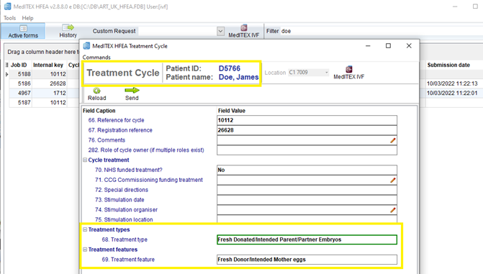Click the Stimulation location value field
Viewport: 483px width, 274px height.
pyautogui.click(x=307, y=219)
